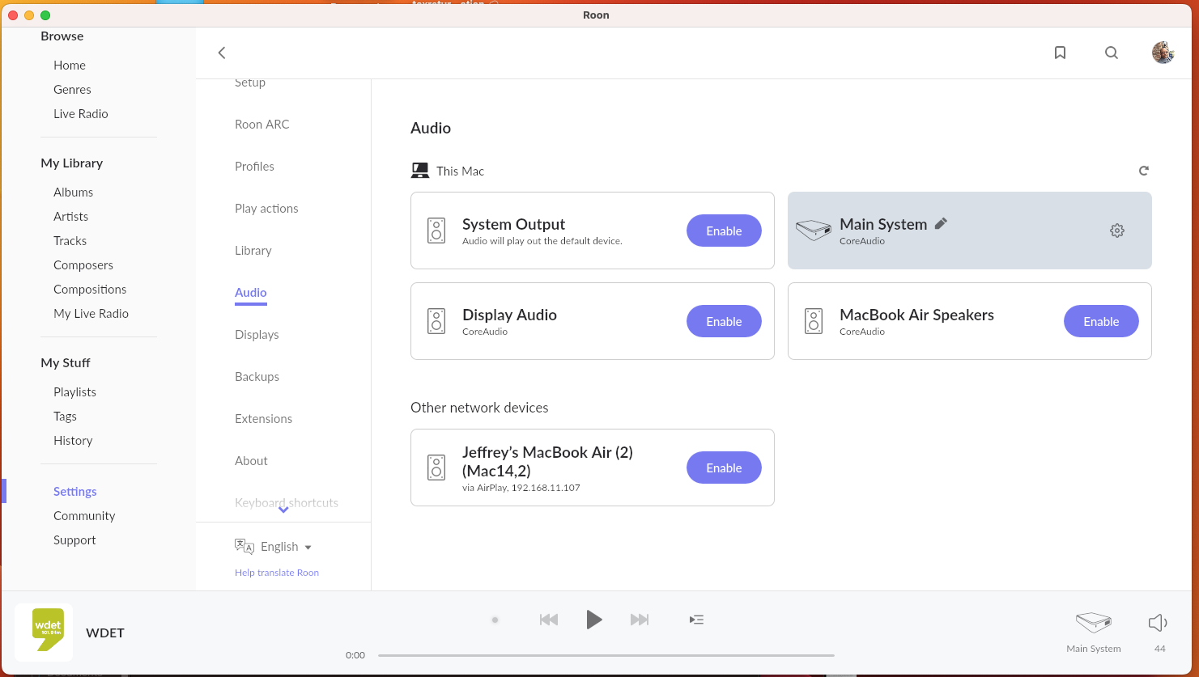The width and height of the screenshot is (1199, 677).
Task: Open the user profile avatar menu
Action: (1163, 53)
